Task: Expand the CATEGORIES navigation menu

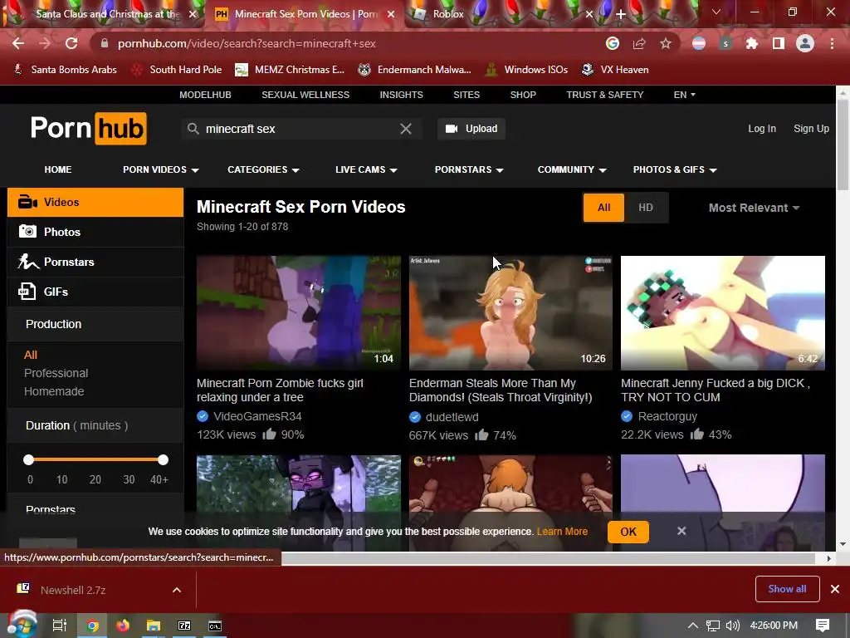Action: click(x=263, y=169)
